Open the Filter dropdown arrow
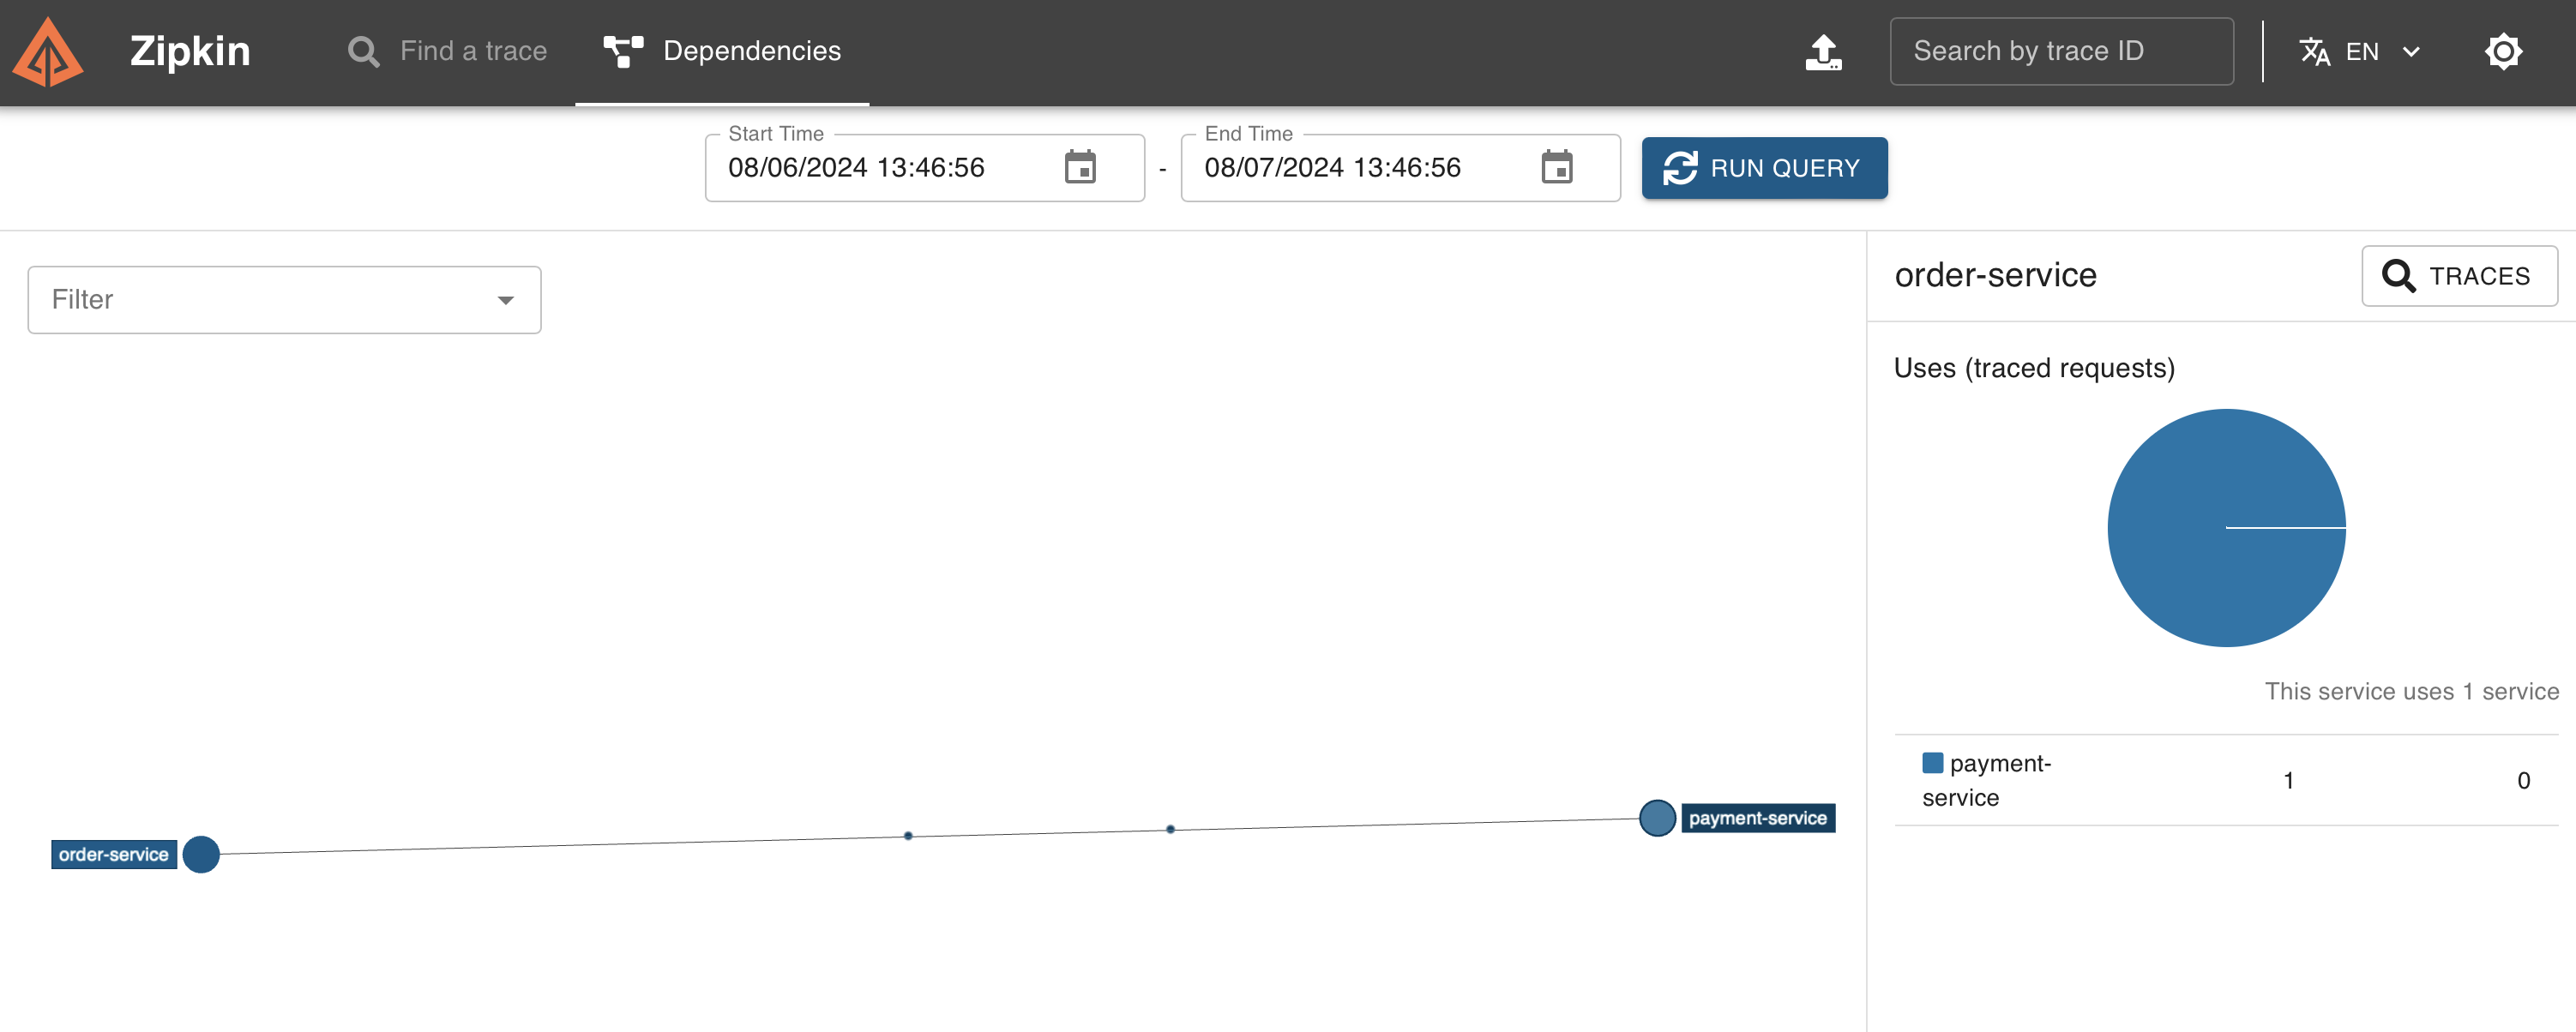2576x1032 pixels. pyautogui.click(x=505, y=300)
